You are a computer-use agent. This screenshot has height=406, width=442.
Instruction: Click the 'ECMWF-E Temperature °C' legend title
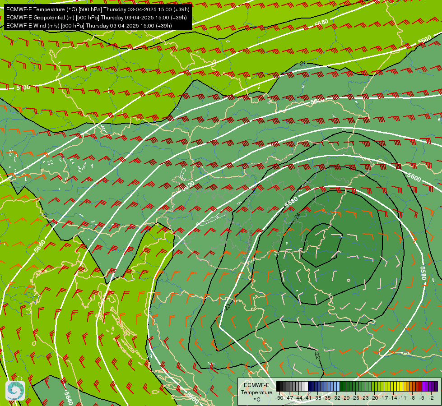(x=256, y=392)
